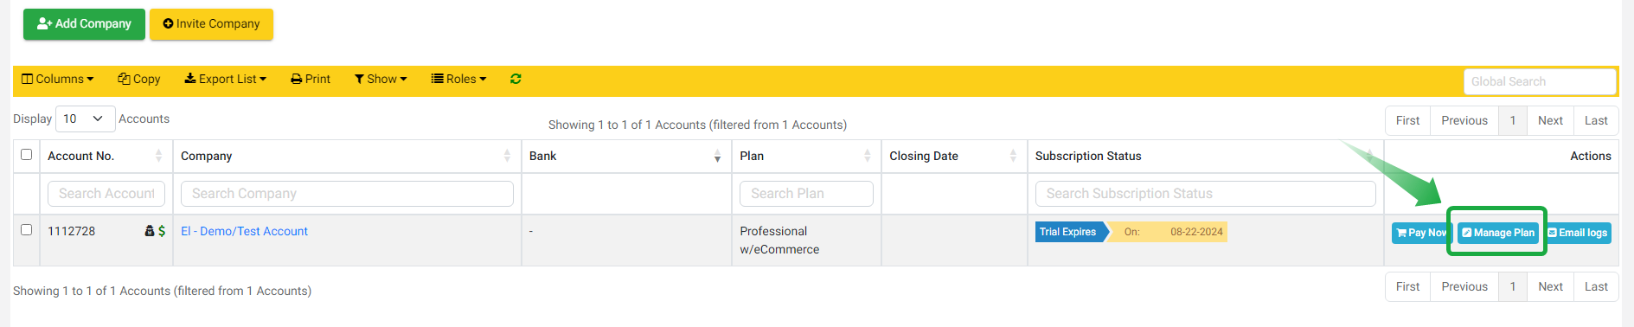Click the Print toolbar button

pyautogui.click(x=311, y=79)
